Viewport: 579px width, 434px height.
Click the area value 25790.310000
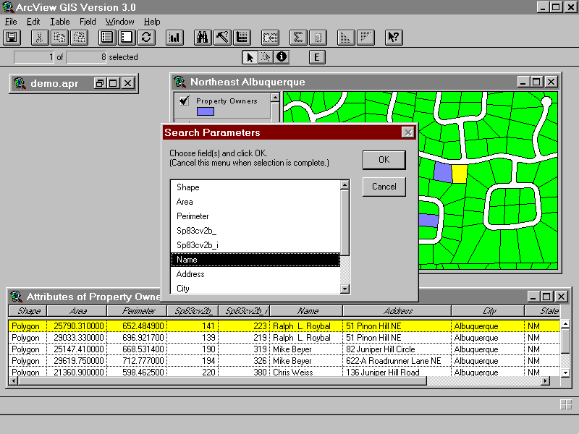click(77, 326)
